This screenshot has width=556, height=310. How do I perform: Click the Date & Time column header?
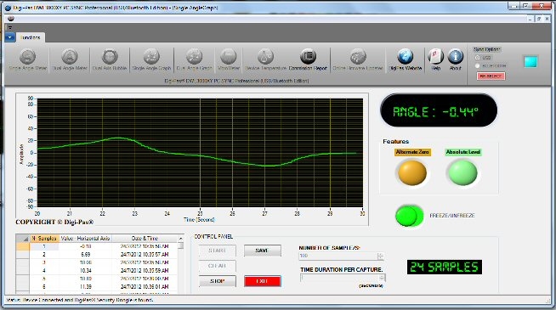[145, 239]
